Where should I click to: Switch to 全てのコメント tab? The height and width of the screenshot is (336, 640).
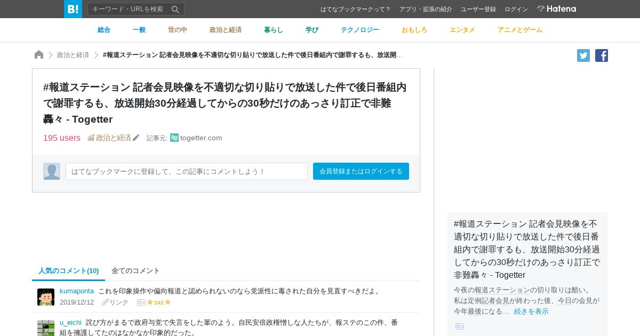(135, 270)
